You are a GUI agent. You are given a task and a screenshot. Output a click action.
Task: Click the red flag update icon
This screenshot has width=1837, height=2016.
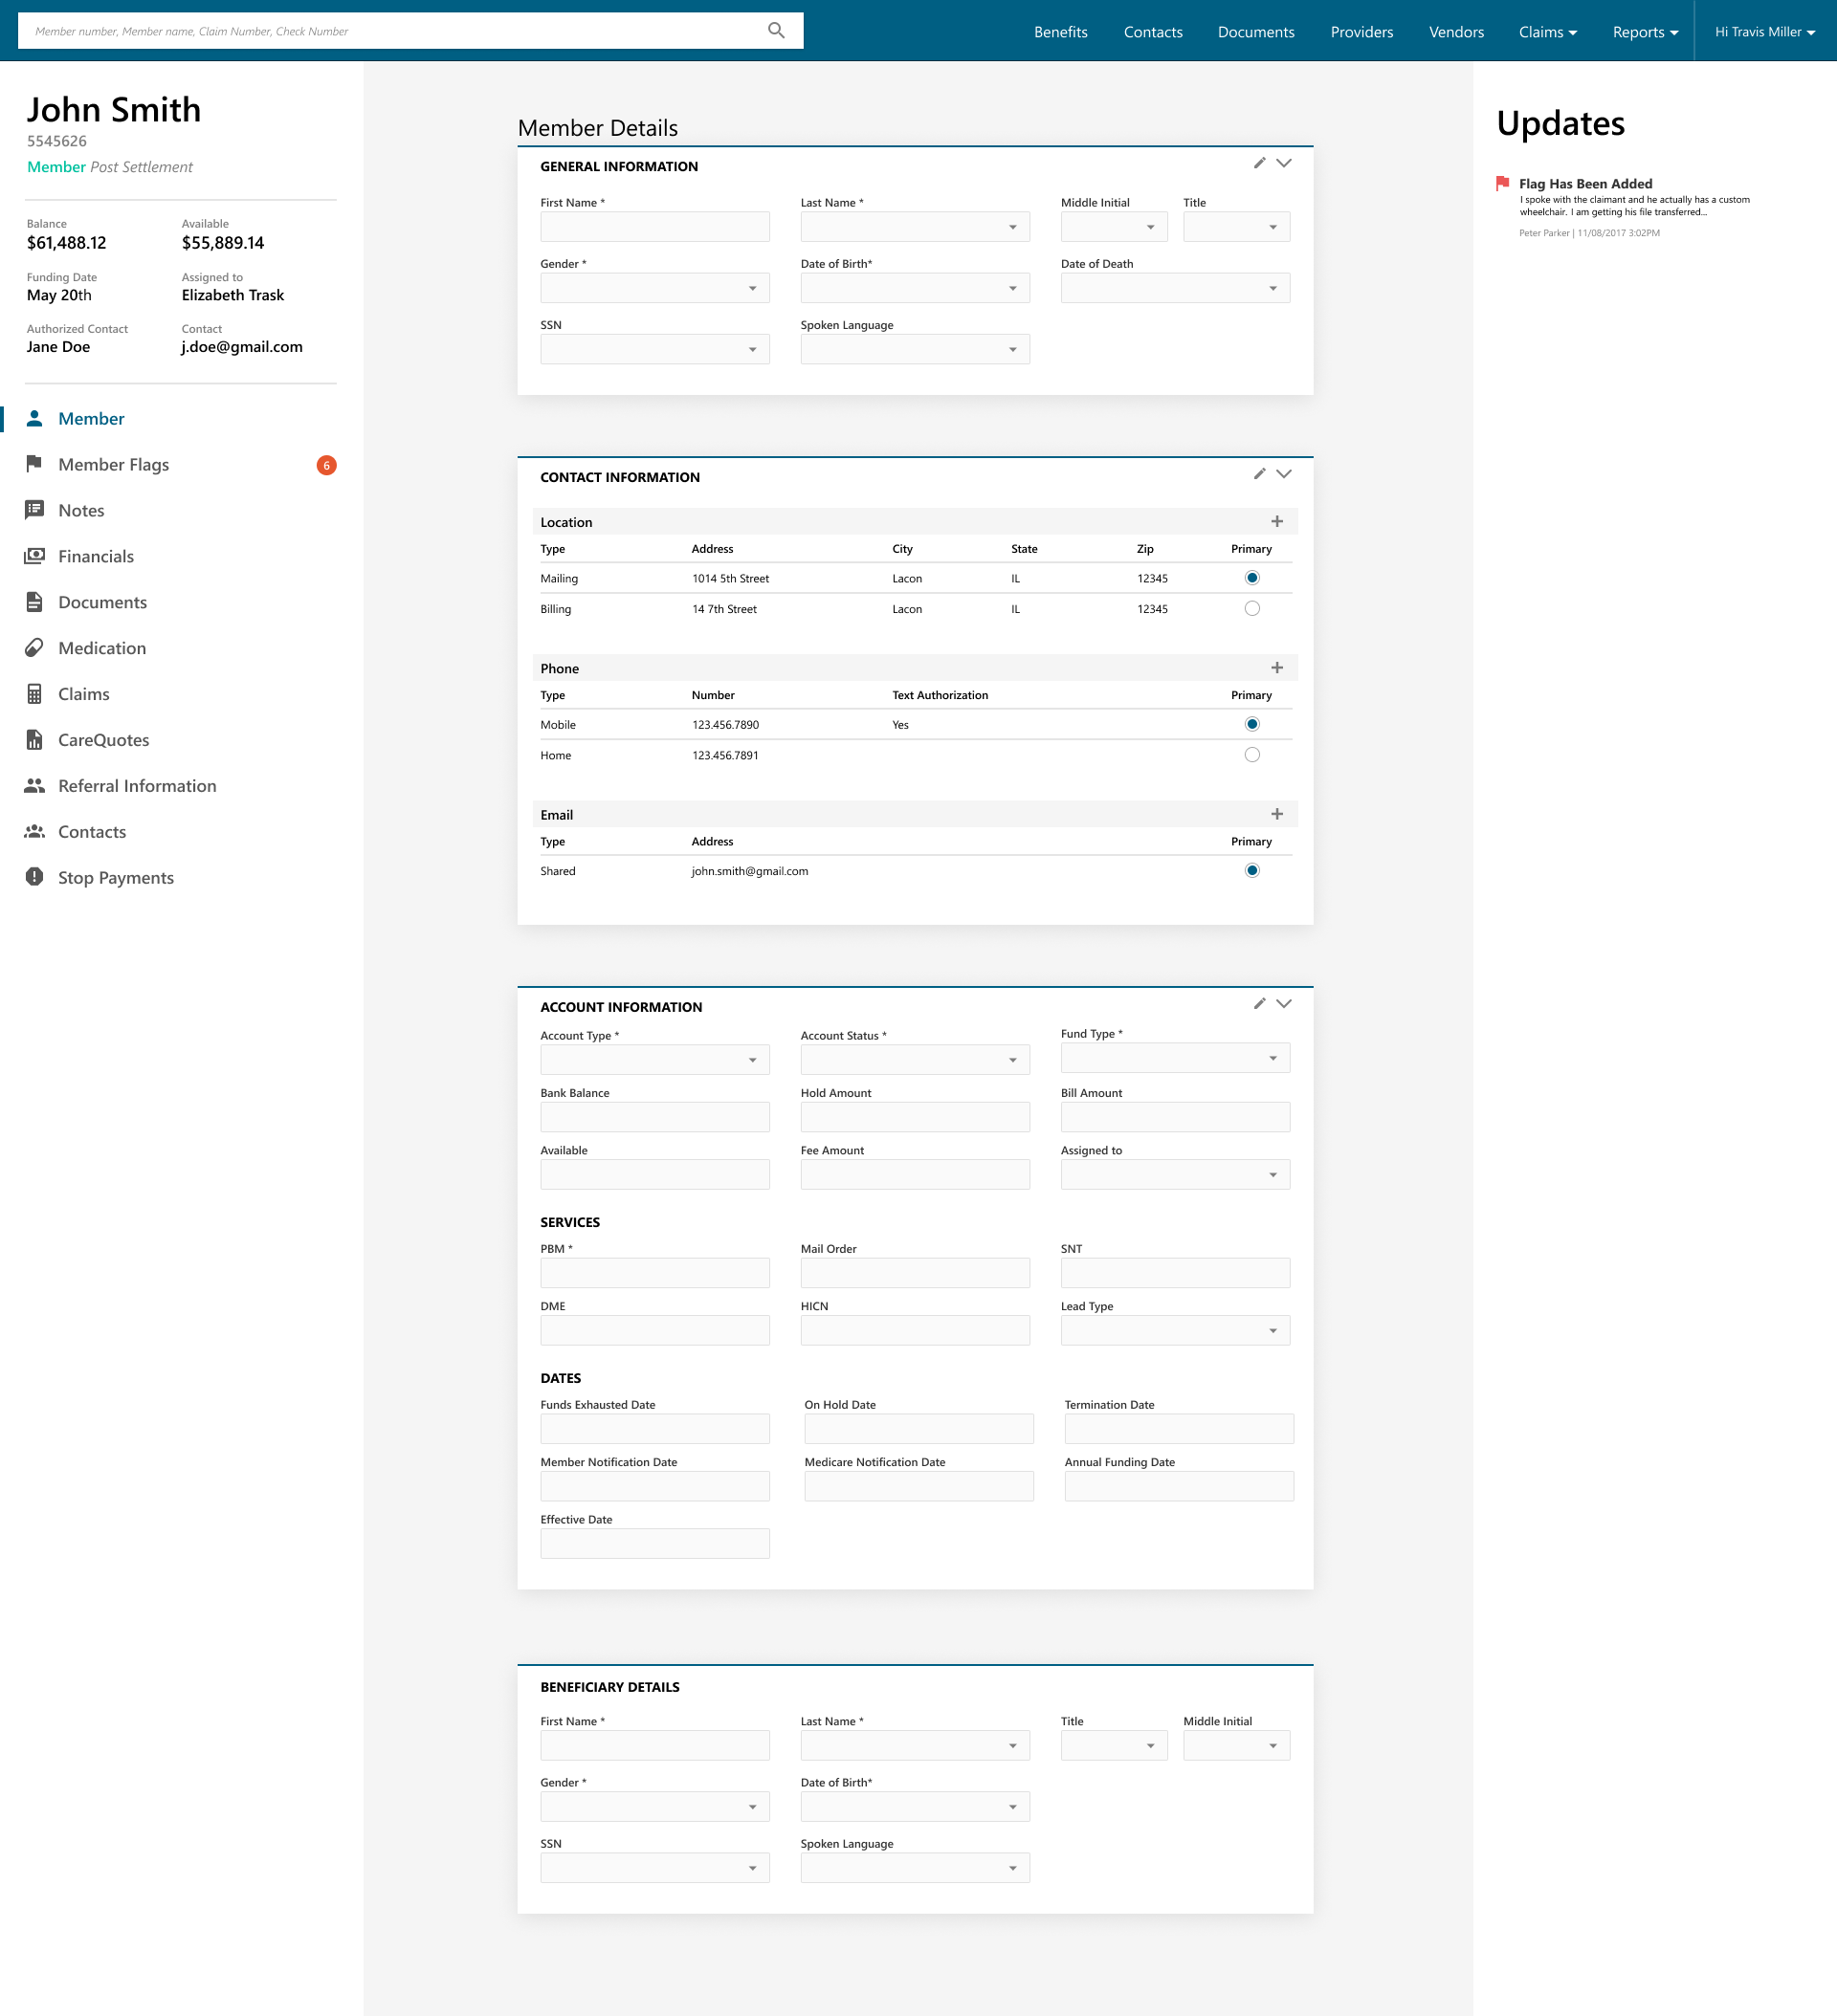tap(1502, 183)
